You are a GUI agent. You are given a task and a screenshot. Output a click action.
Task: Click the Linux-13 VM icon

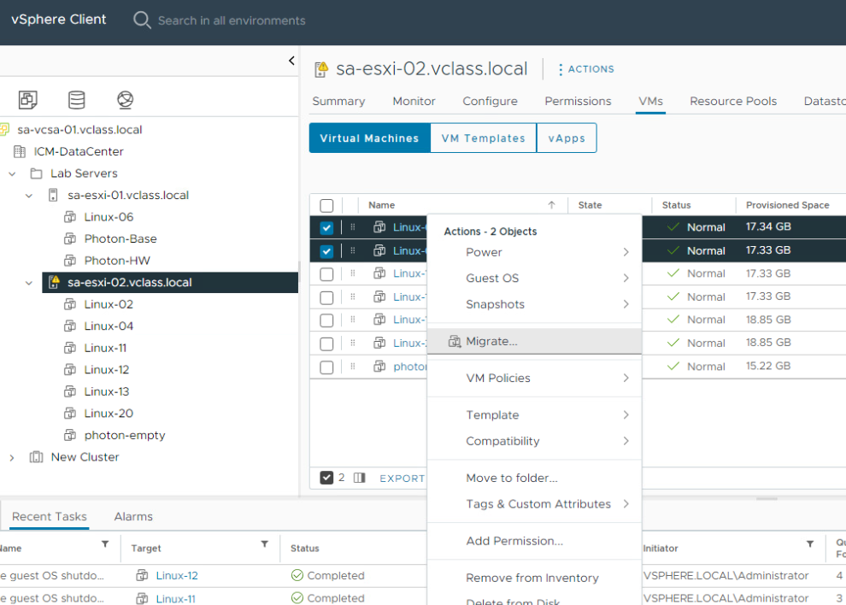coord(69,391)
